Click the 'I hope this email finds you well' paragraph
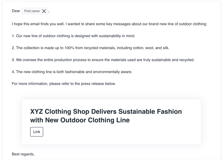The image size is (224, 160). click(x=109, y=24)
